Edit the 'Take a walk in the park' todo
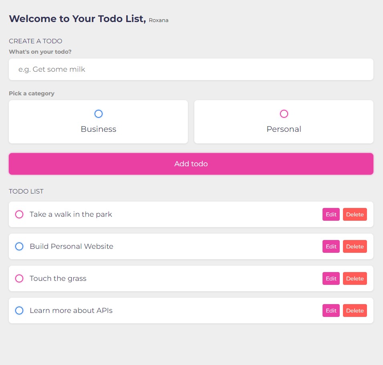The height and width of the screenshot is (365, 383). coord(331,214)
